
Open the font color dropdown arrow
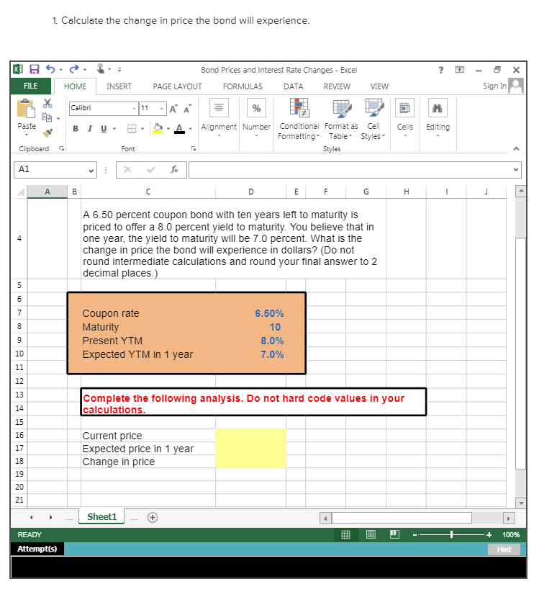click(190, 129)
